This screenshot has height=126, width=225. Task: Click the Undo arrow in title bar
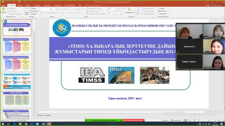(x=8, y=2)
